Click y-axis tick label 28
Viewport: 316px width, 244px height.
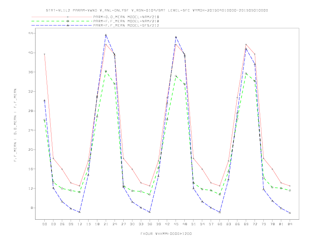[30, 111]
